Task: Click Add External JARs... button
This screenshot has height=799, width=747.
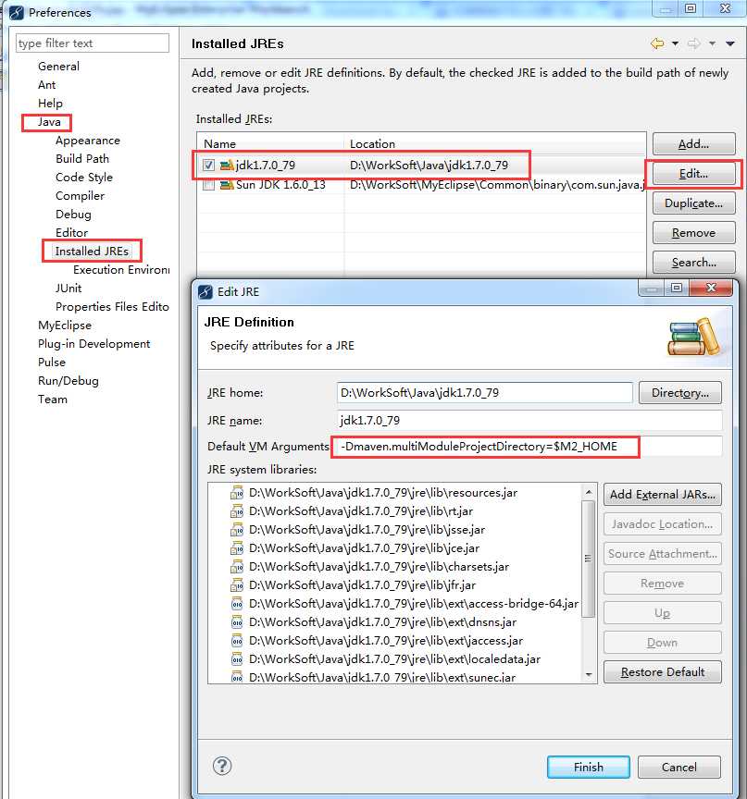Action: point(663,495)
